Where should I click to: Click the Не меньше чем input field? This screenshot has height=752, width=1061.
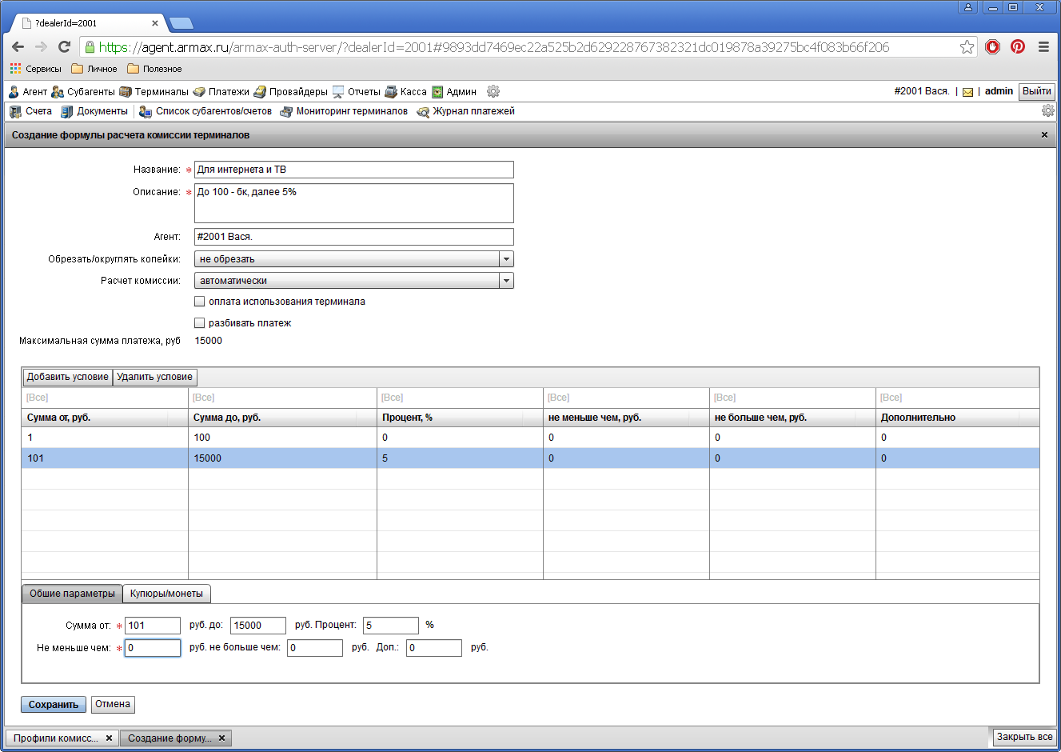click(153, 648)
